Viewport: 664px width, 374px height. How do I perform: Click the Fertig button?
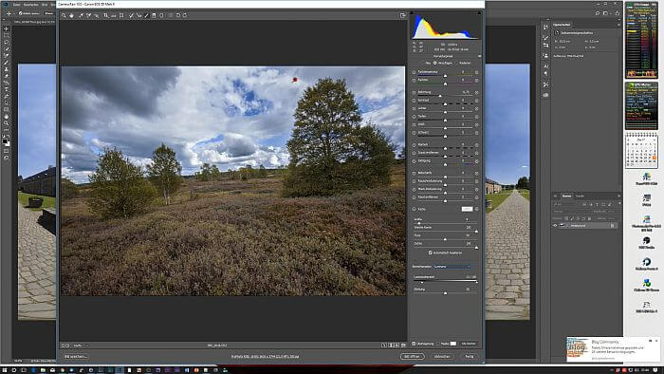[x=470, y=357]
